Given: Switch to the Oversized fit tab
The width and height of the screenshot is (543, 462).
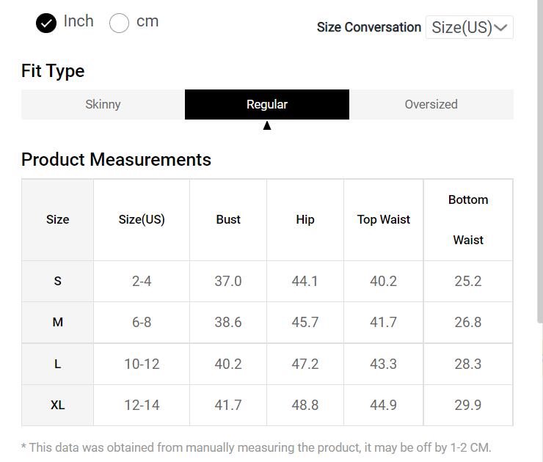Looking at the screenshot, I should pyautogui.click(x=431, y=104).
